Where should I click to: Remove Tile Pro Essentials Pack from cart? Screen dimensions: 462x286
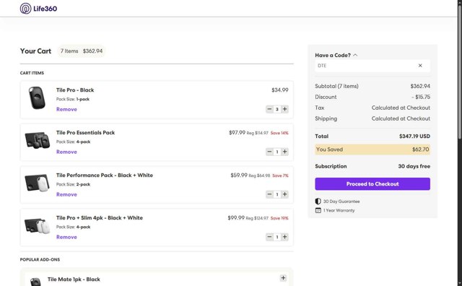pyautogui.click(x=66, y=152)
